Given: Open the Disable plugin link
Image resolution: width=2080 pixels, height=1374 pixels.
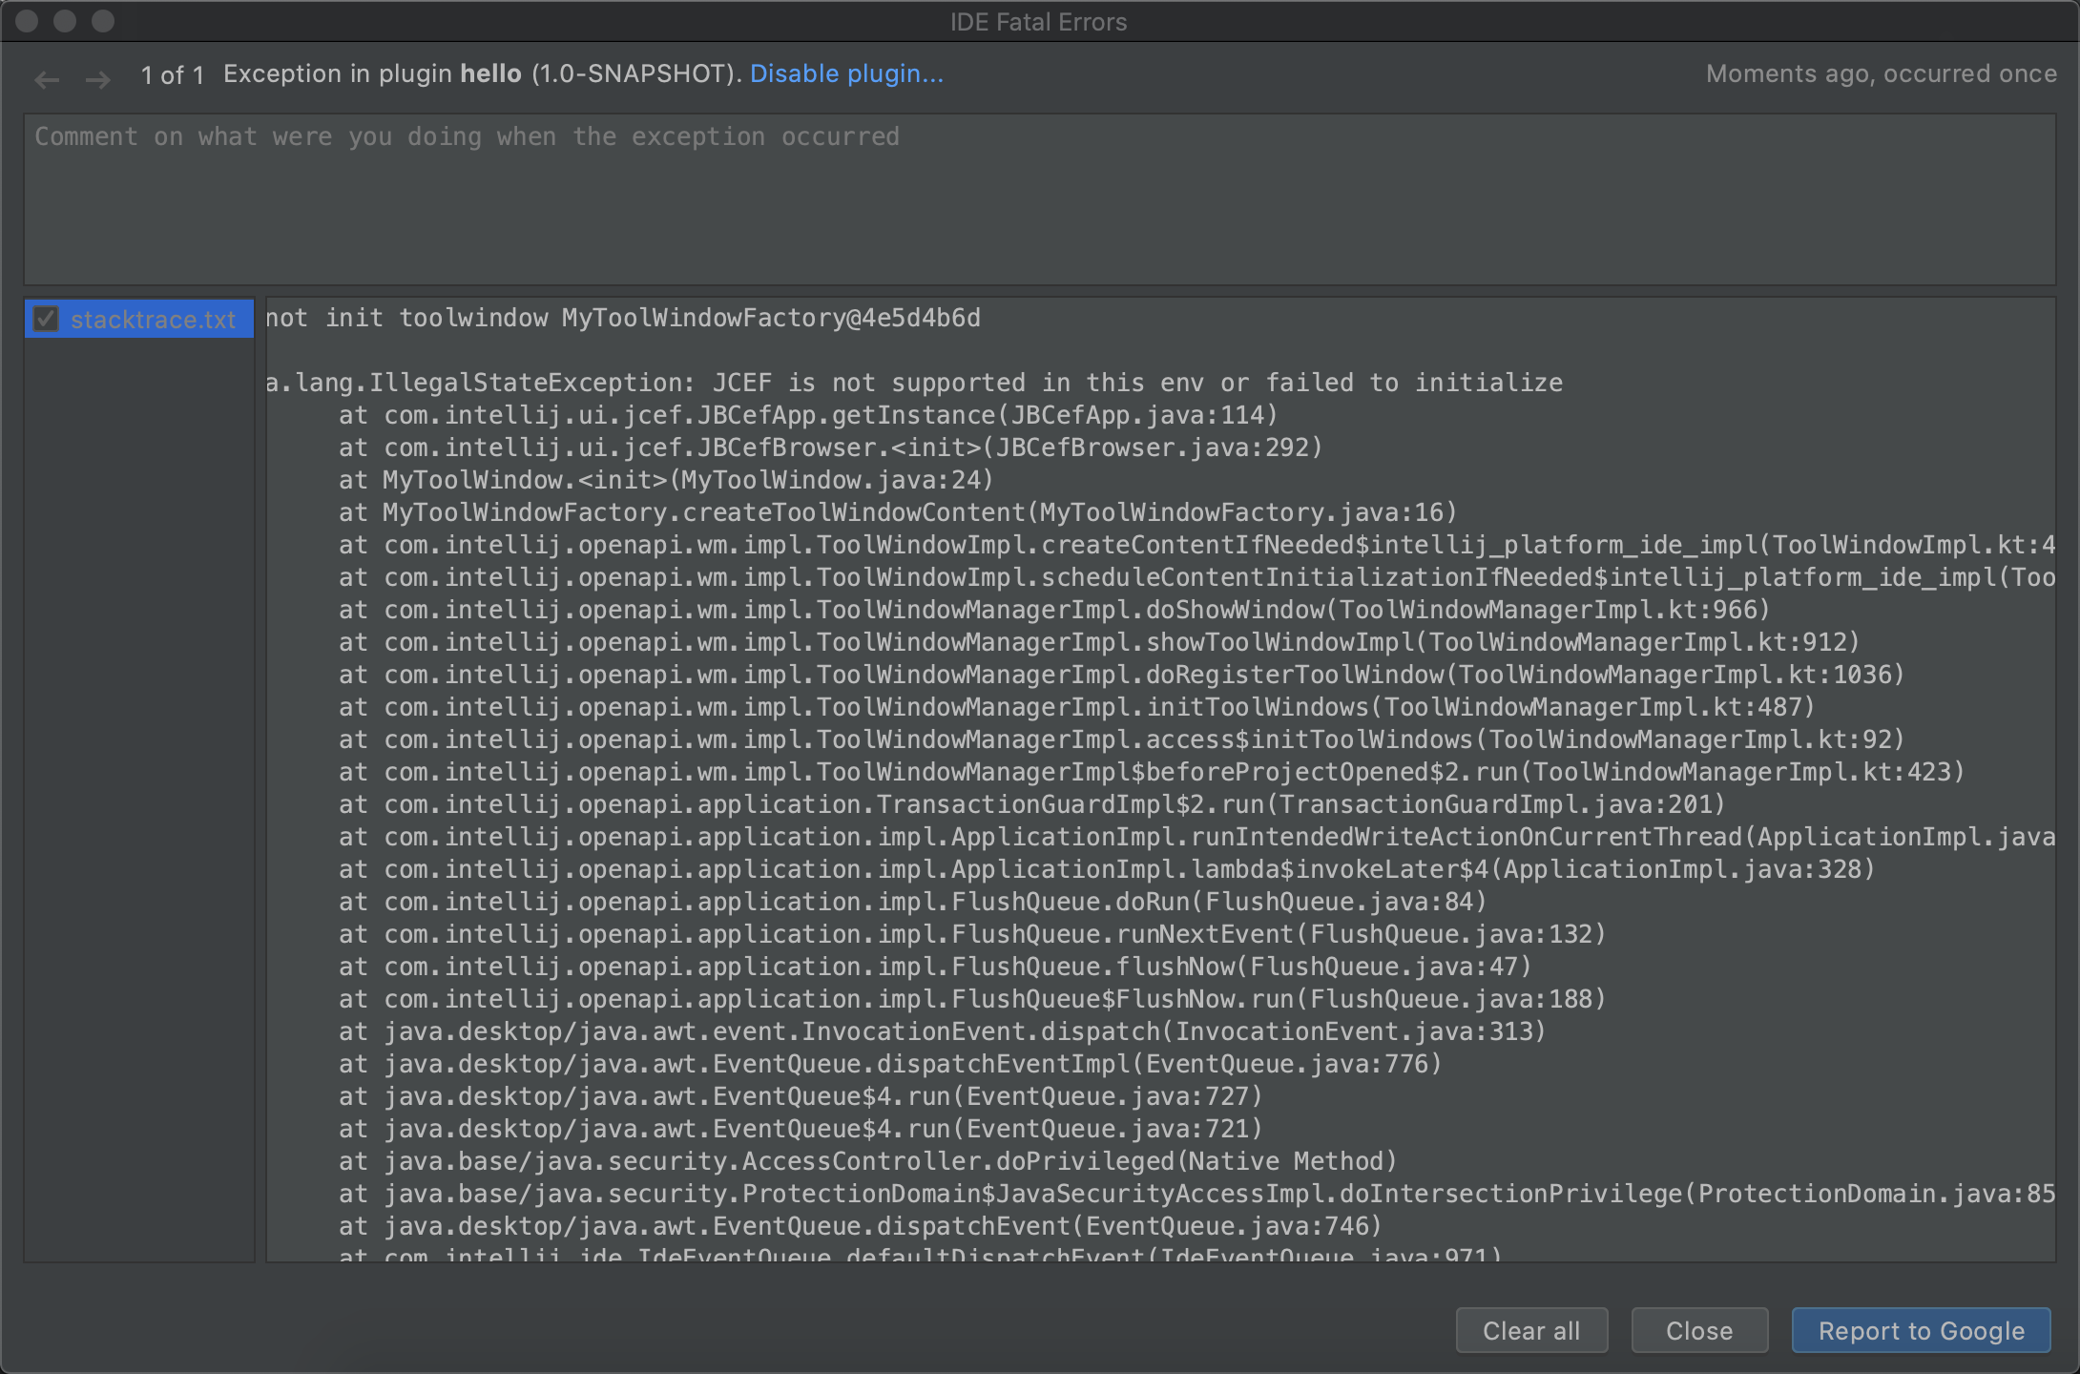Looking at the screenshot, I should pos(846,74).
